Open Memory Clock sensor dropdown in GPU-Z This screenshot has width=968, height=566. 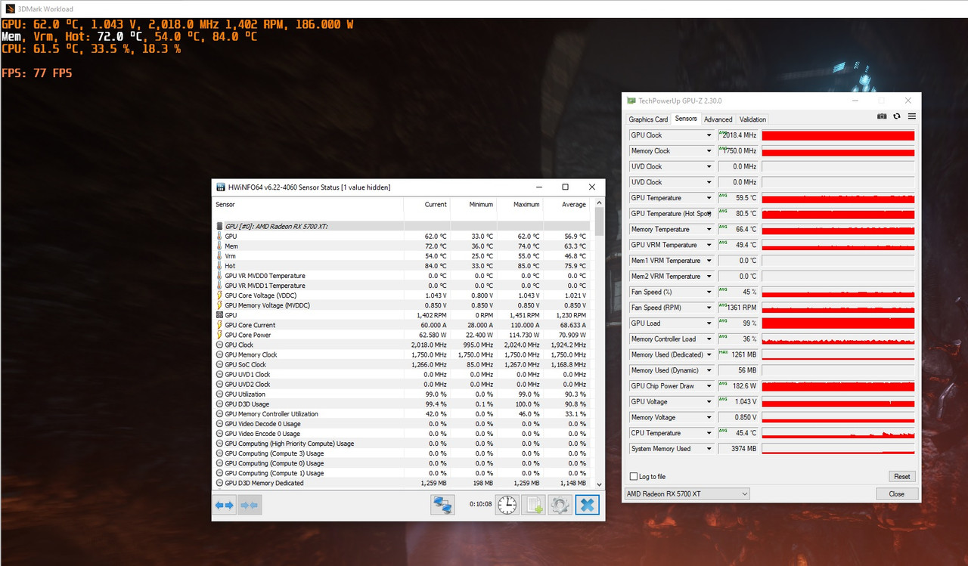709,151
